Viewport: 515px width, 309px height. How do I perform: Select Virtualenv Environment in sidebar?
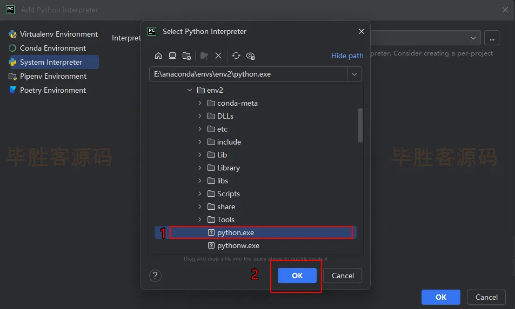pos(53,34)
